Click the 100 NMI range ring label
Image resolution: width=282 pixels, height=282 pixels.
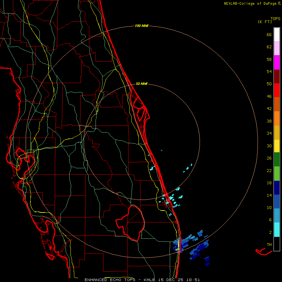(142, 26)
